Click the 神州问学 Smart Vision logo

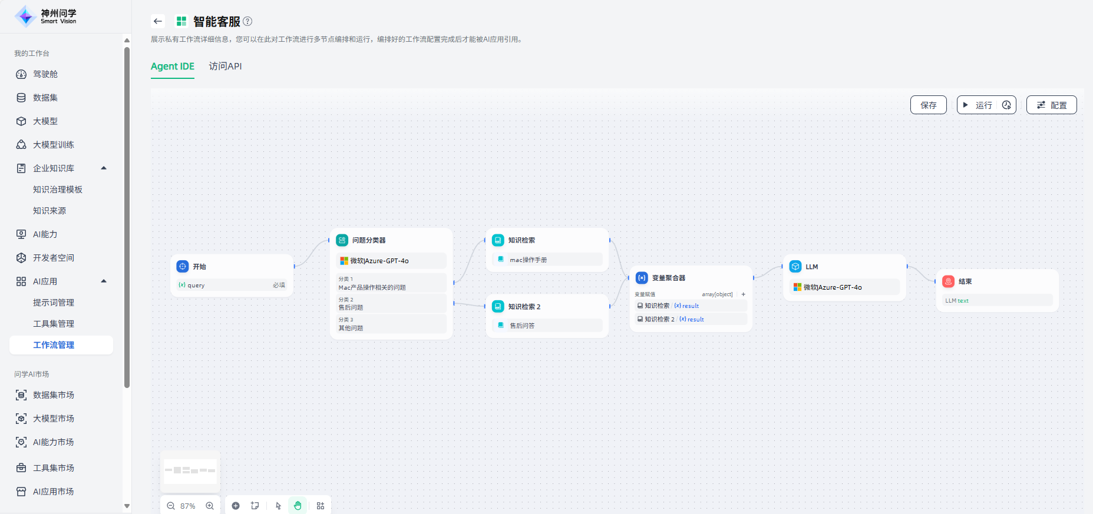coord(46,16)
